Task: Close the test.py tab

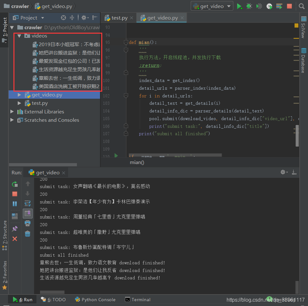Action: (132, 18)
